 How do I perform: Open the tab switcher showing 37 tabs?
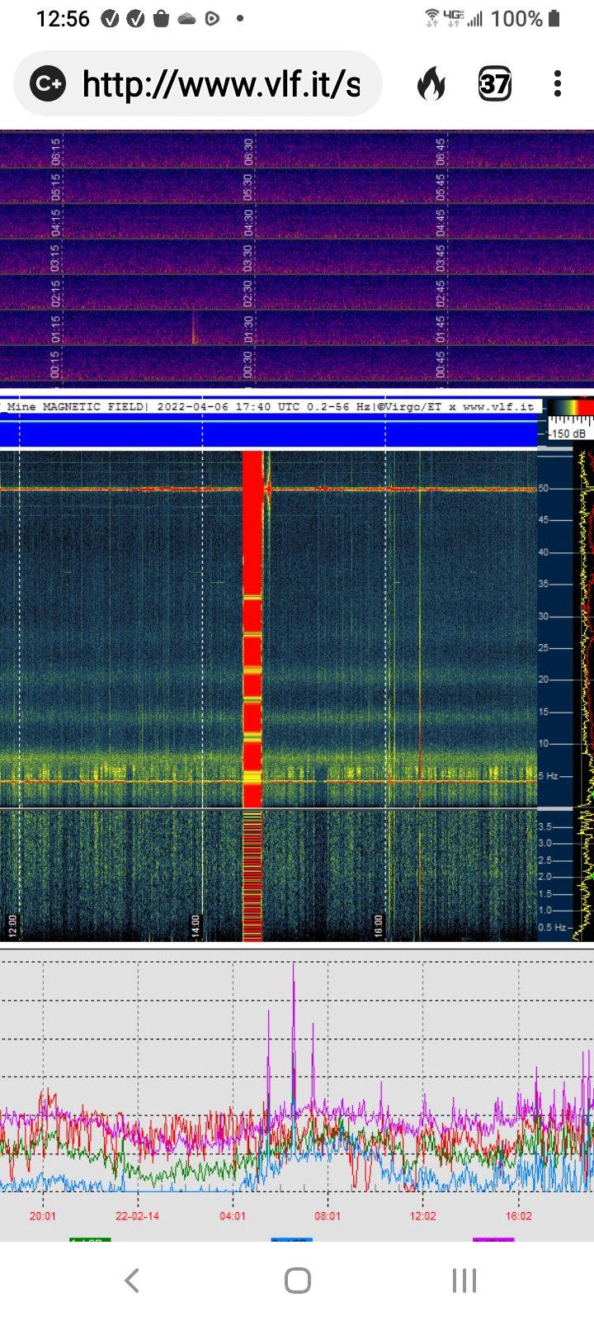(494, 84)
